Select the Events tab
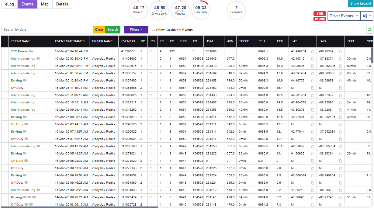Screen dimensions: 374x208 tap(27, 4)
